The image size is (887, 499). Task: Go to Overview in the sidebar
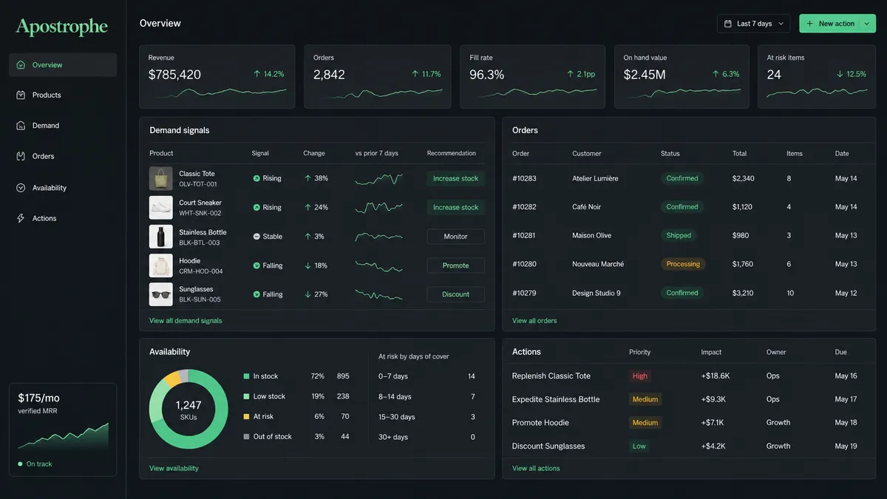click(63, 65)
